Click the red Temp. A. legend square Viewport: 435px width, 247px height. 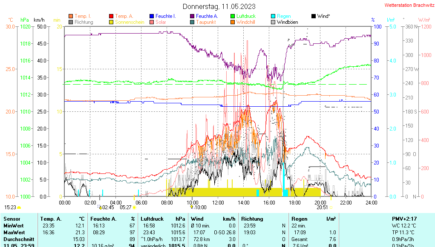[112, 16]
